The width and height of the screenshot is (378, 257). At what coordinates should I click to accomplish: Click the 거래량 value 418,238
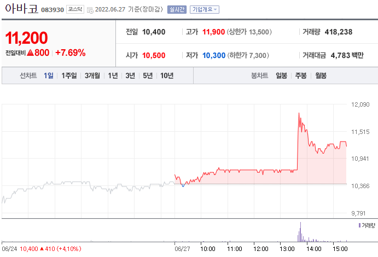(339, 32)
